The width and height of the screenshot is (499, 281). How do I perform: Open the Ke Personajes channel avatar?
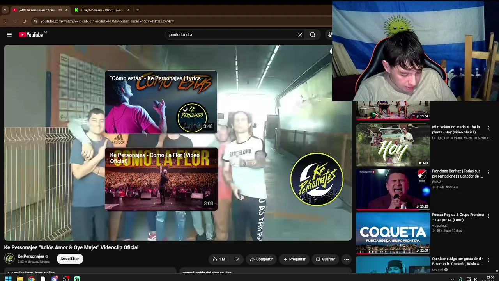(9, 259)
